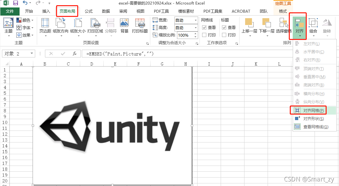This screenshot has height=186, width=339.
Task: Uncheck 标题 查看 checkbox
Action: pyautogui.click(x=224, y=28)
